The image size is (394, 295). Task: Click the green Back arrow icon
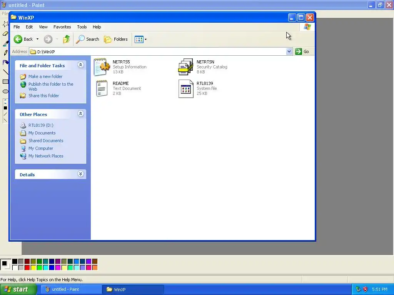(18, 39)
